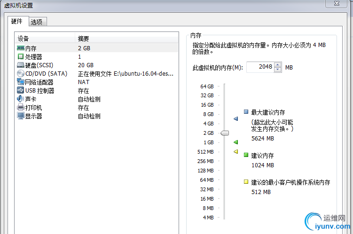The width and height of the screenshot is (353, 234).
Task: Click the 8 GB slider scale label
Action: tap(208, 114)
